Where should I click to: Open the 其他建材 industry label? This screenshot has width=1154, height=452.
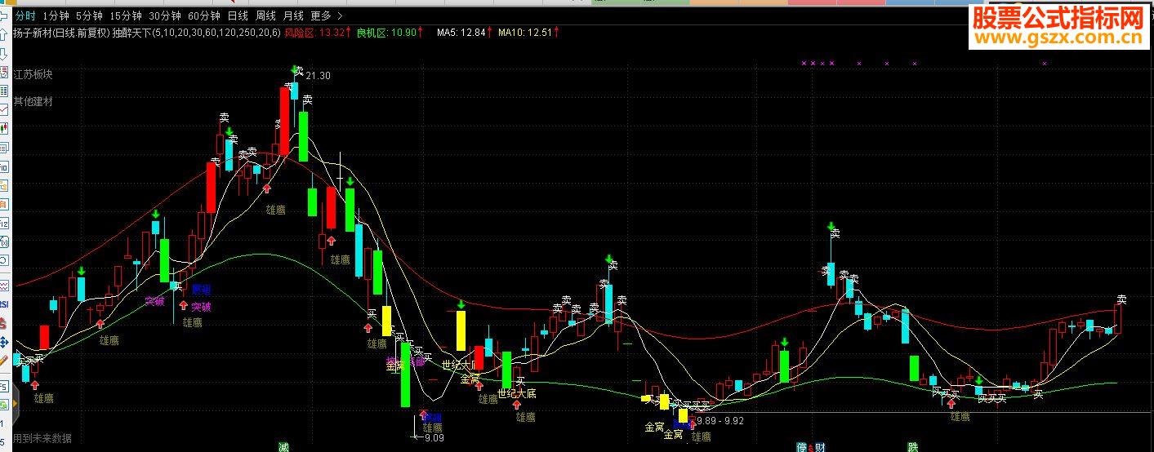pyautogui.click(x=33, y=102)
